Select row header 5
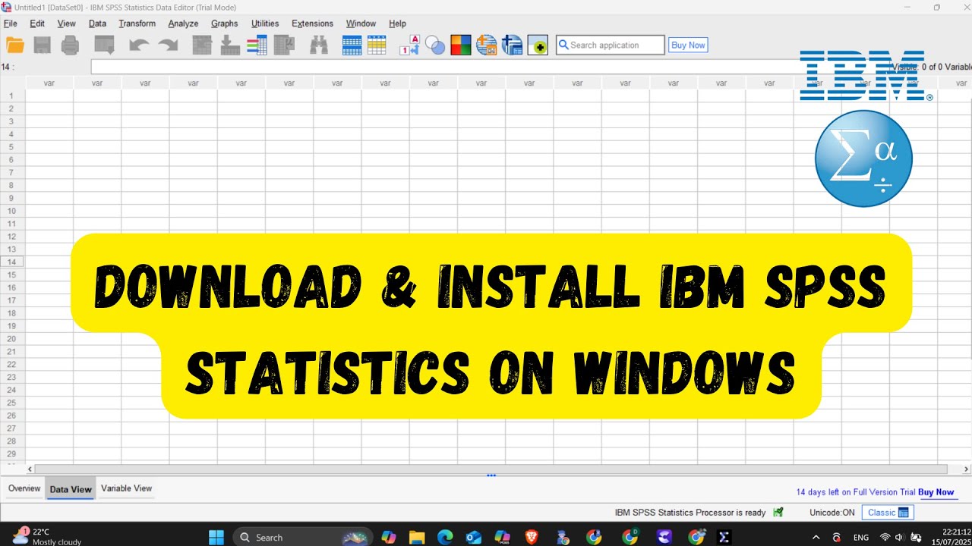The image size is (972, 546). point(12,147)
